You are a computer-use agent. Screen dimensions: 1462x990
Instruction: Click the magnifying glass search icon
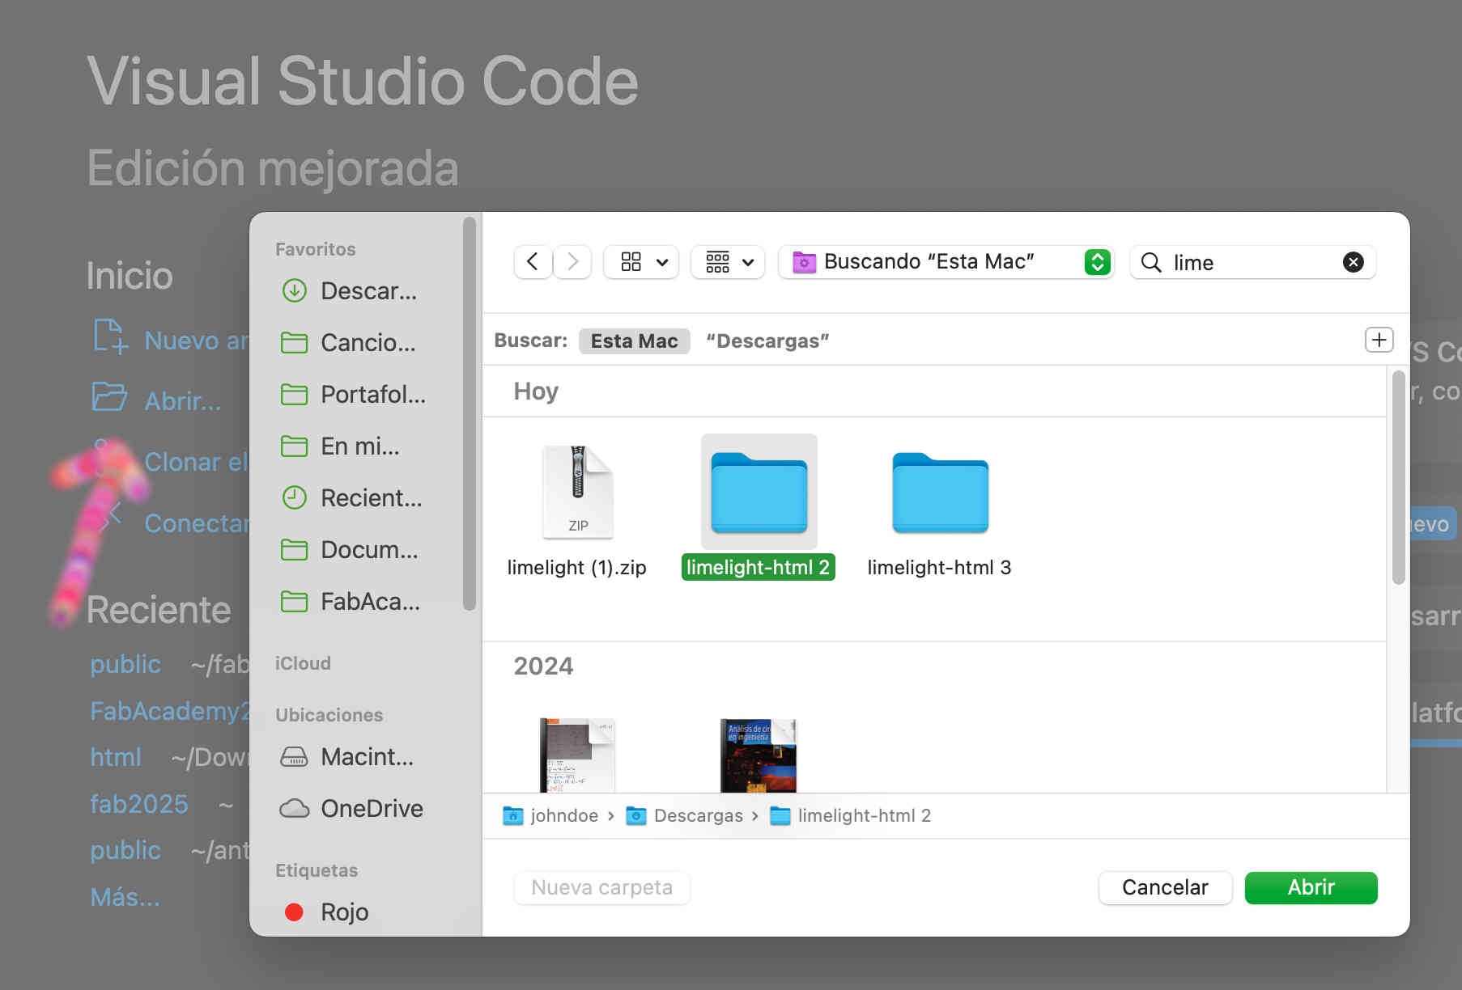tap(1151, 262)
